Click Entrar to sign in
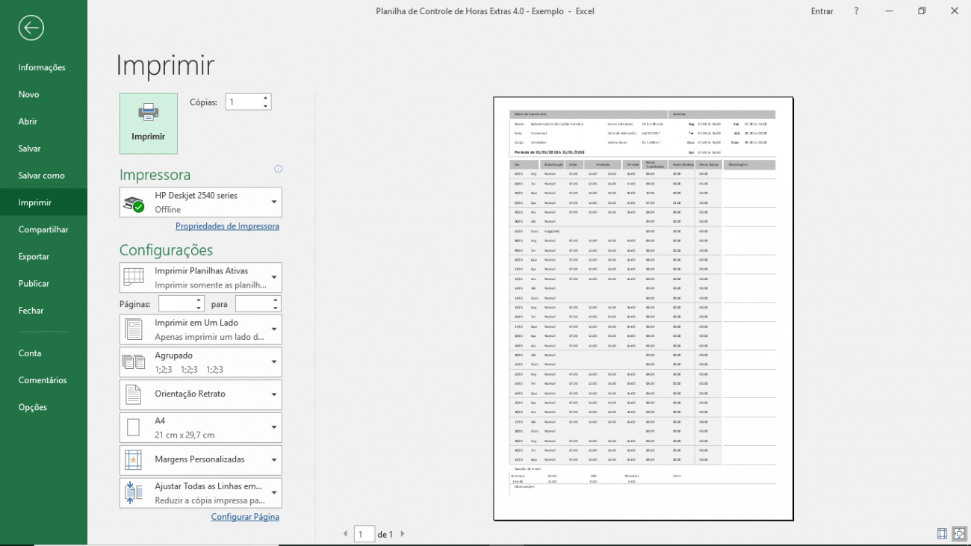971x546 pixels. 822,11
